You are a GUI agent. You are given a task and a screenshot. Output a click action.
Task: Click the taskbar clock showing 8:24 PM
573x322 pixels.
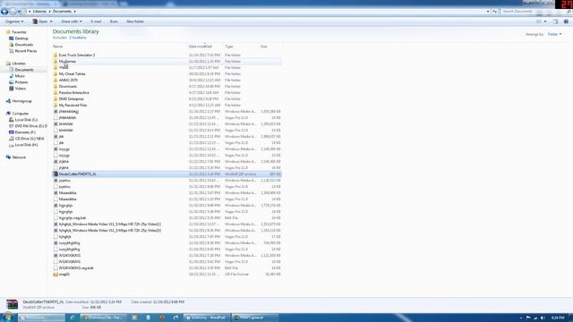558,318
